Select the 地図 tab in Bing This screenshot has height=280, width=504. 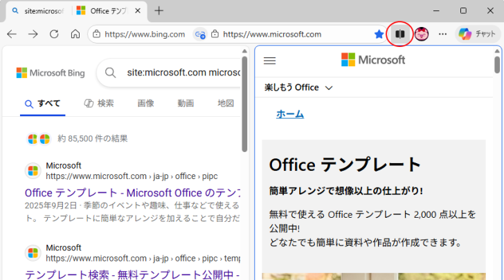point(226,104)
